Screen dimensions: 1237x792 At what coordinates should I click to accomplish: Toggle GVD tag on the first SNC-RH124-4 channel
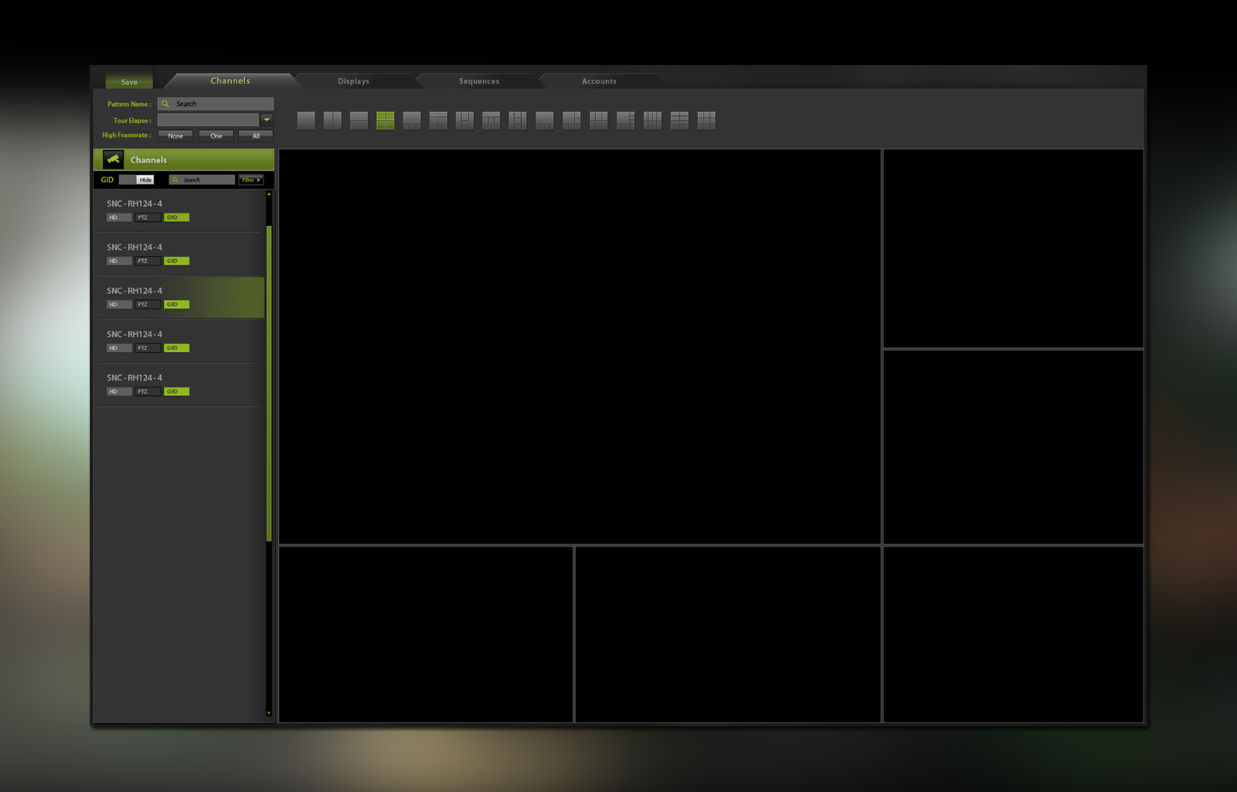[176, 217]
